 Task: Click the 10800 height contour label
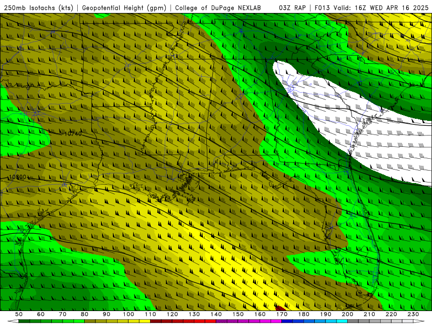[18, 177]
